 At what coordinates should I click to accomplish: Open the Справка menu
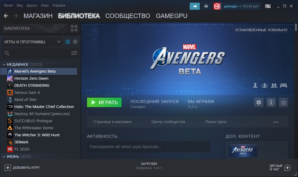(59, 5)
